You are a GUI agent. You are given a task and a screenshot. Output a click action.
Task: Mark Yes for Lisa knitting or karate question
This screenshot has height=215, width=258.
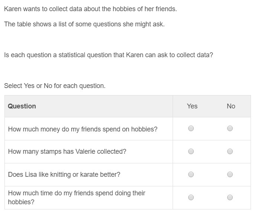pyautogui.click(x=191, y=175)
